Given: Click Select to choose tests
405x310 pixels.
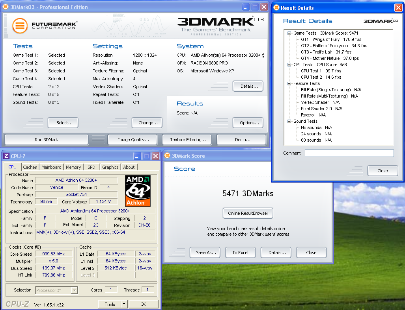Looking at the screenshot, I should coord(63,123).
